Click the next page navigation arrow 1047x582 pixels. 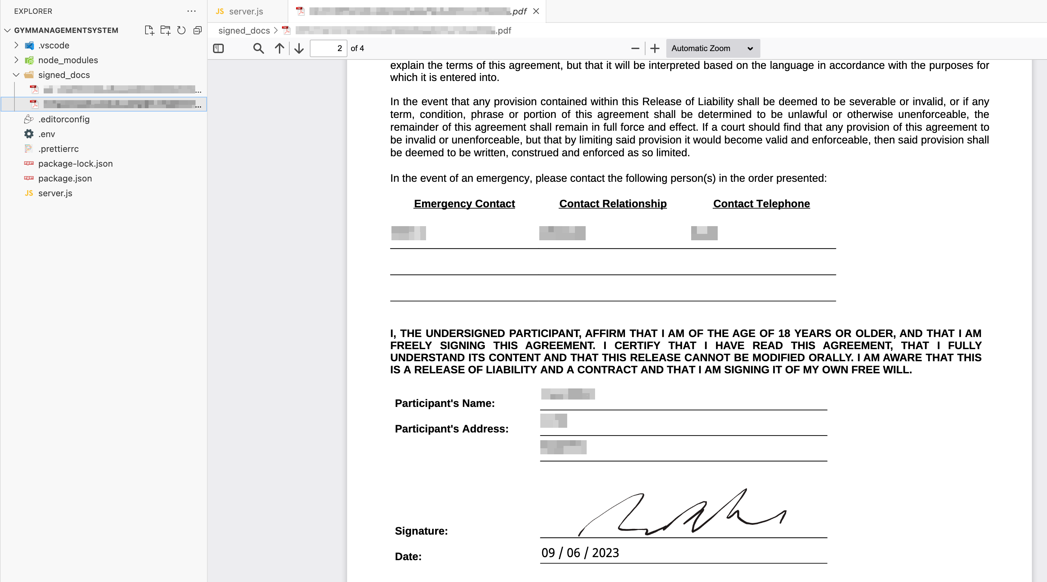(300, 49)
